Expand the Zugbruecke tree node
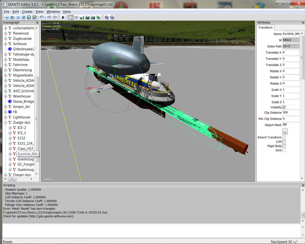Screen dimensions: 305x244 [5, 39]
